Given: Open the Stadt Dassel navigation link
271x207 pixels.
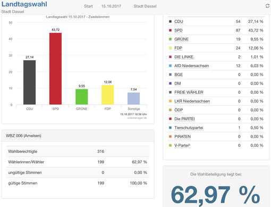Looking at the screenshot, I should 145,6.
